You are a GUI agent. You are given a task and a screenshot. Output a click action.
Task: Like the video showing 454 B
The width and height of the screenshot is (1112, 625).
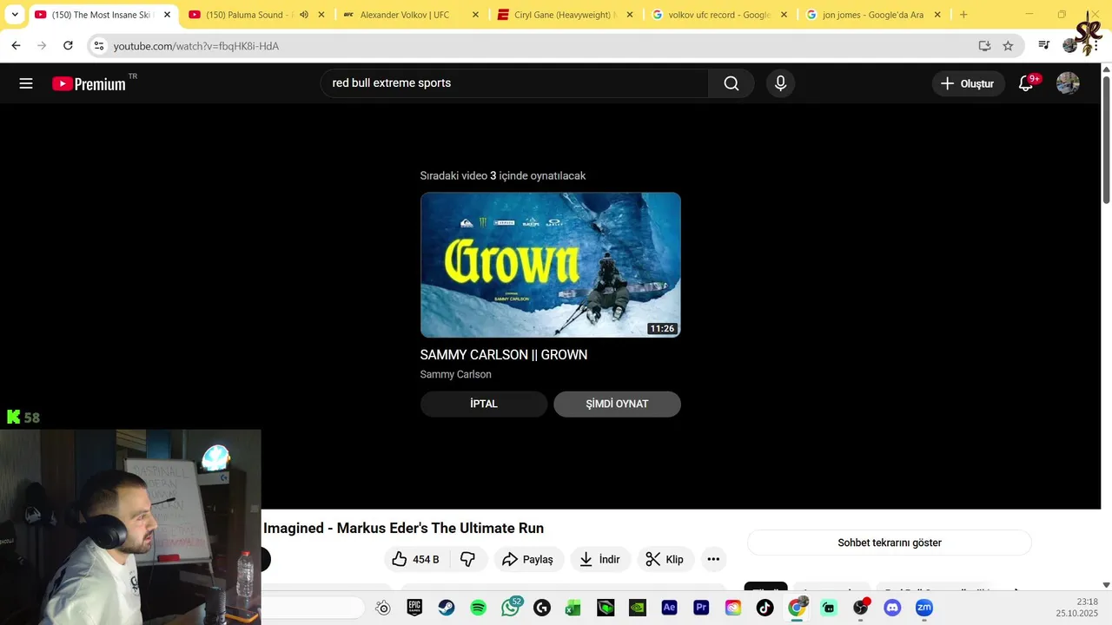click(416, 559)
